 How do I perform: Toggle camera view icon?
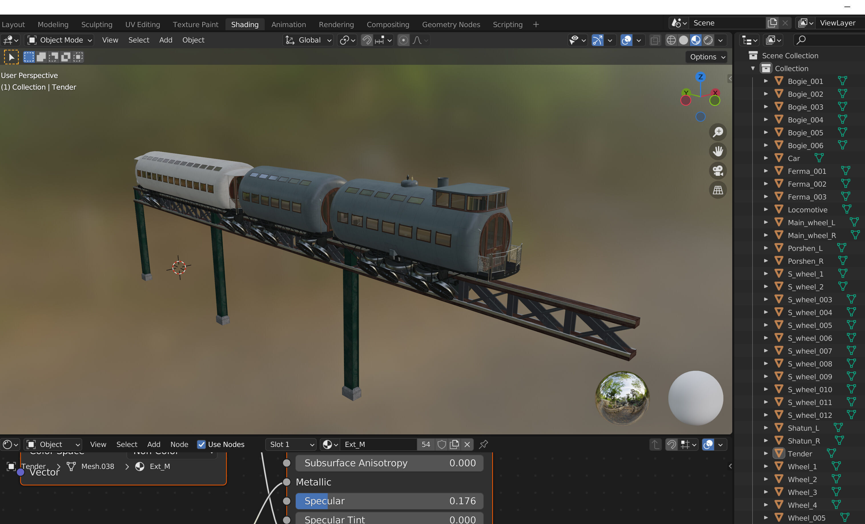(718, 171)
